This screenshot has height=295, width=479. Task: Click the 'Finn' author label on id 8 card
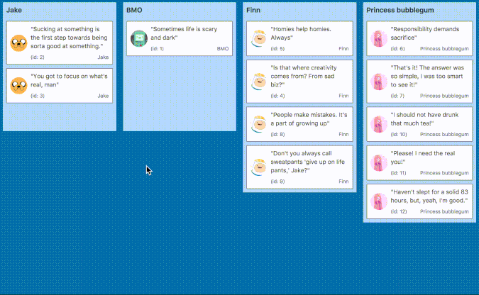pyautogui.click(x=343, y=134)
